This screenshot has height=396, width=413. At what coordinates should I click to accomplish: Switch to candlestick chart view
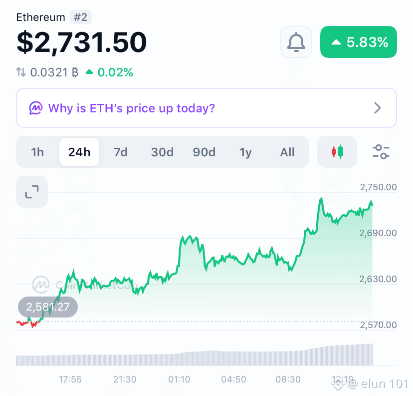(x=337, y=152)
